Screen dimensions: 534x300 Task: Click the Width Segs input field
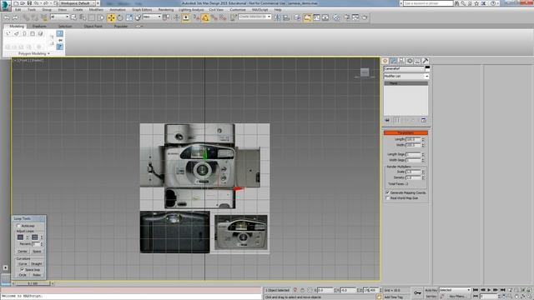tap(413, 160)
